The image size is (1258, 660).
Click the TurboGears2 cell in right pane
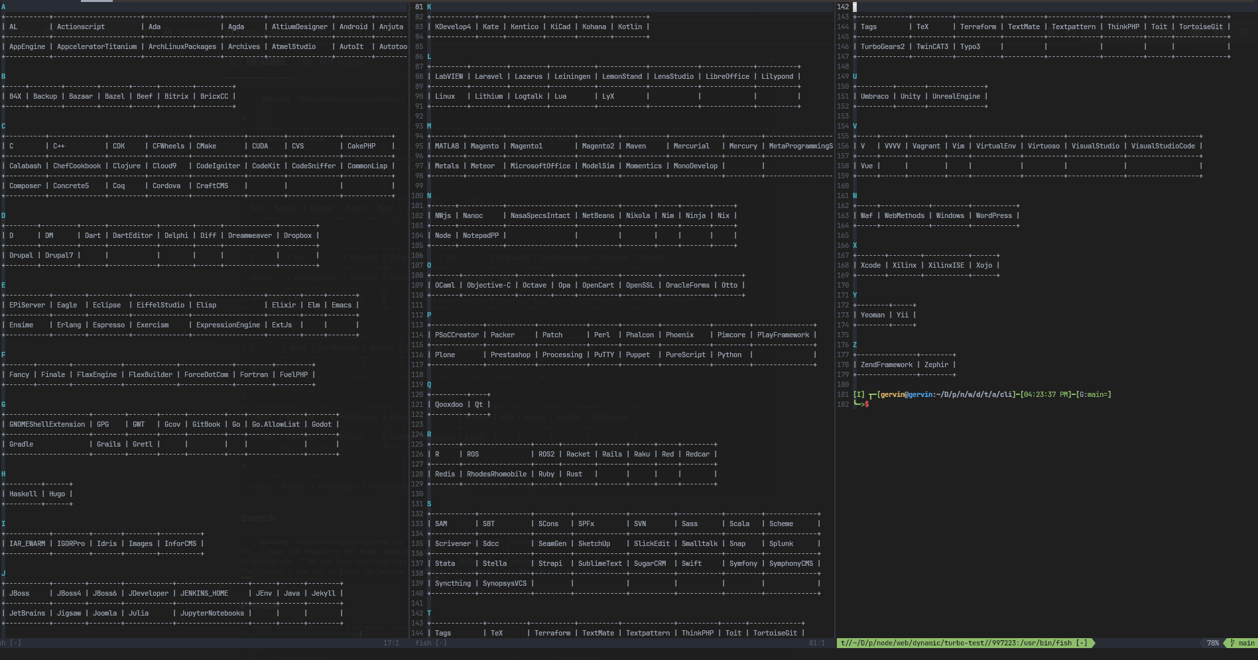point(883,46)
